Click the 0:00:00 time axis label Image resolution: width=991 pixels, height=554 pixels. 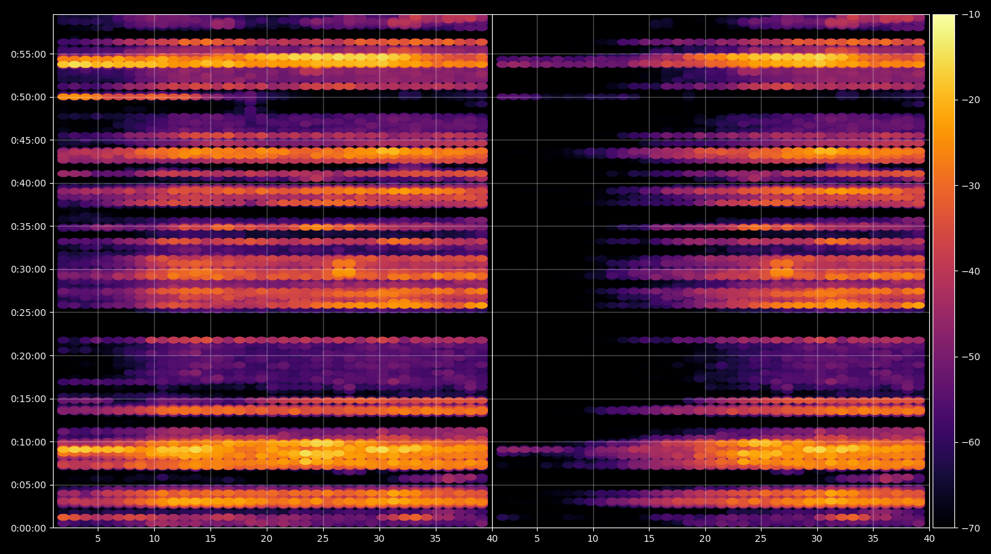pos(29,528)
